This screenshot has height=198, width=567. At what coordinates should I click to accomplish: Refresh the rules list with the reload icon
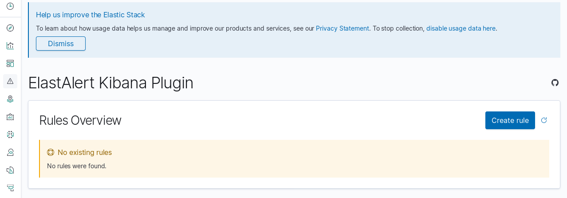(544, 120)
